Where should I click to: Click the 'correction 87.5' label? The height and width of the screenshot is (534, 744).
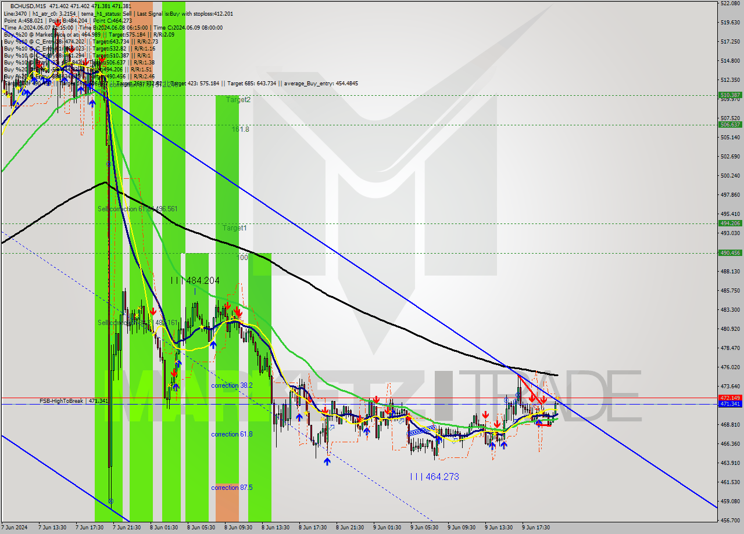coord(232,488)
